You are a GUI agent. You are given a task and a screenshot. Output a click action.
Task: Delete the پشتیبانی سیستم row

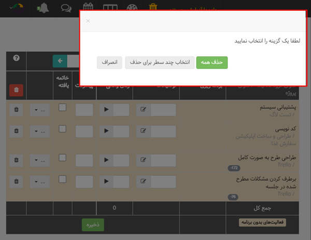[16, 109]
